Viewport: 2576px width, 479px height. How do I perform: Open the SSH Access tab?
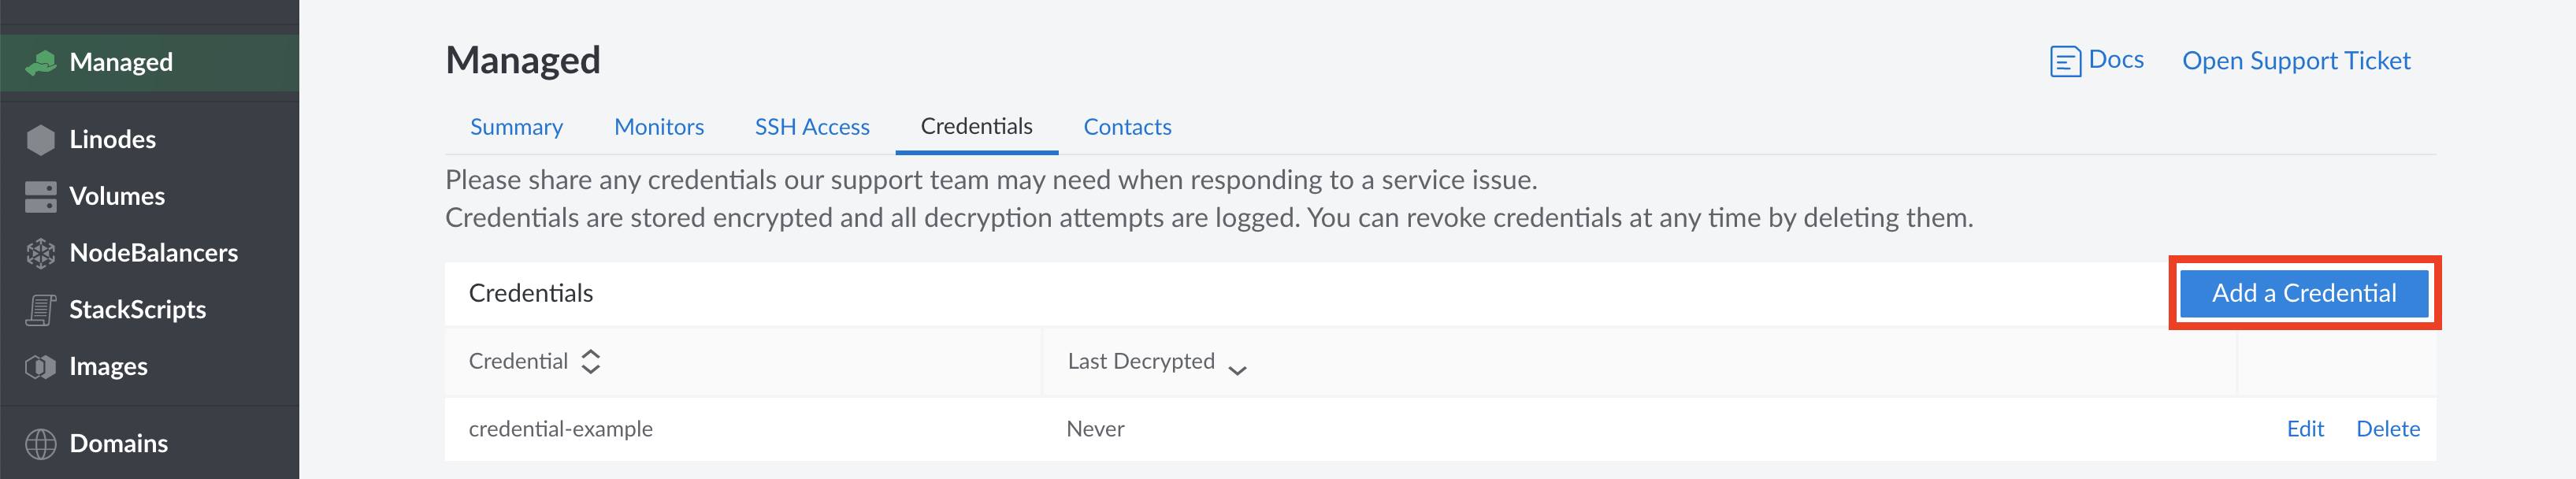click(x=811, y=126)
